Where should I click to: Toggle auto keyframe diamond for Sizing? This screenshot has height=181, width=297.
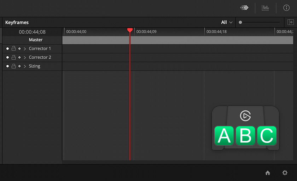pos(19,66)
